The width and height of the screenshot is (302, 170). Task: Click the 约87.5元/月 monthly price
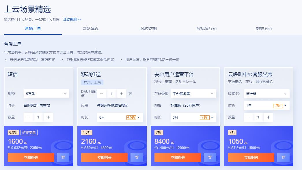coord(237,148)
